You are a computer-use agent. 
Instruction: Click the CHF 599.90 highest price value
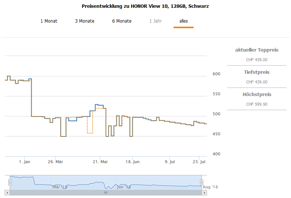(x=256, y=104)
